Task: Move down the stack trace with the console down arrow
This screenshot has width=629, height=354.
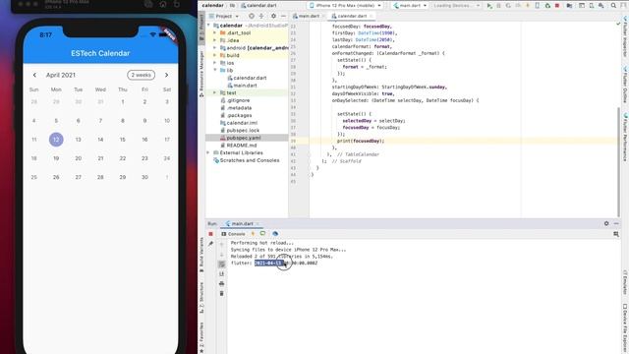Action: (222, 255)
